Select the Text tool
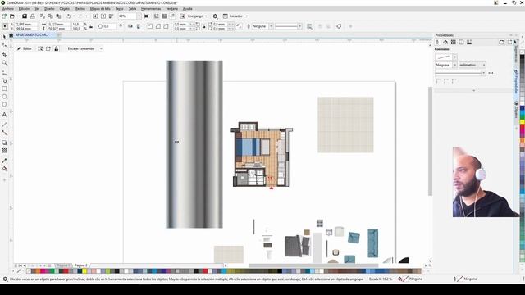The image size is (525, 295). pos(4,115)
